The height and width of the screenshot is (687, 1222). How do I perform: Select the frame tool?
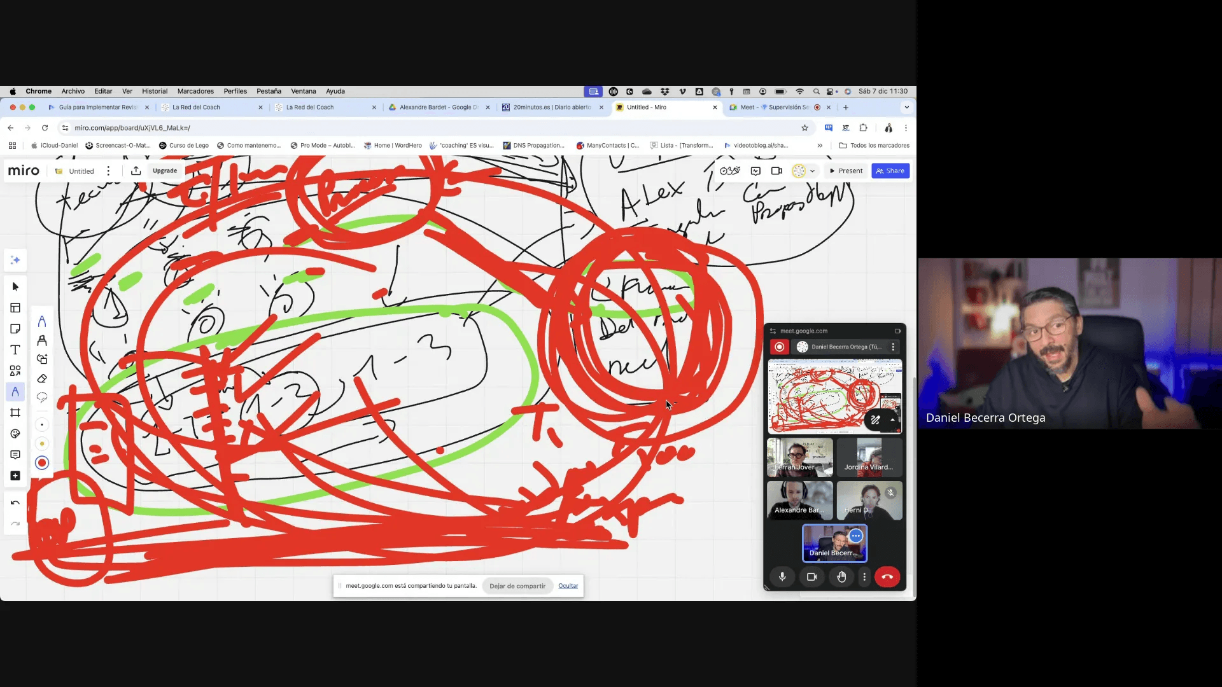point(15,413)
